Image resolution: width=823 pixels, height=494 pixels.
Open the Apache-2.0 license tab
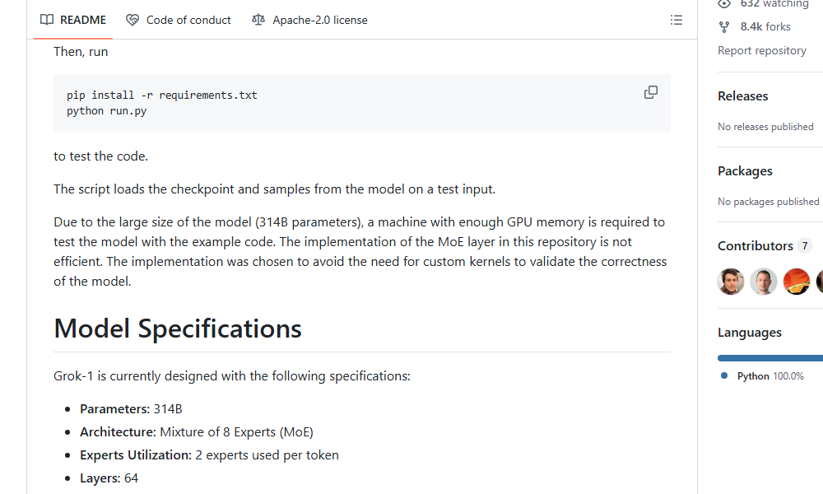pyautogui.click(x=319, y=20)
